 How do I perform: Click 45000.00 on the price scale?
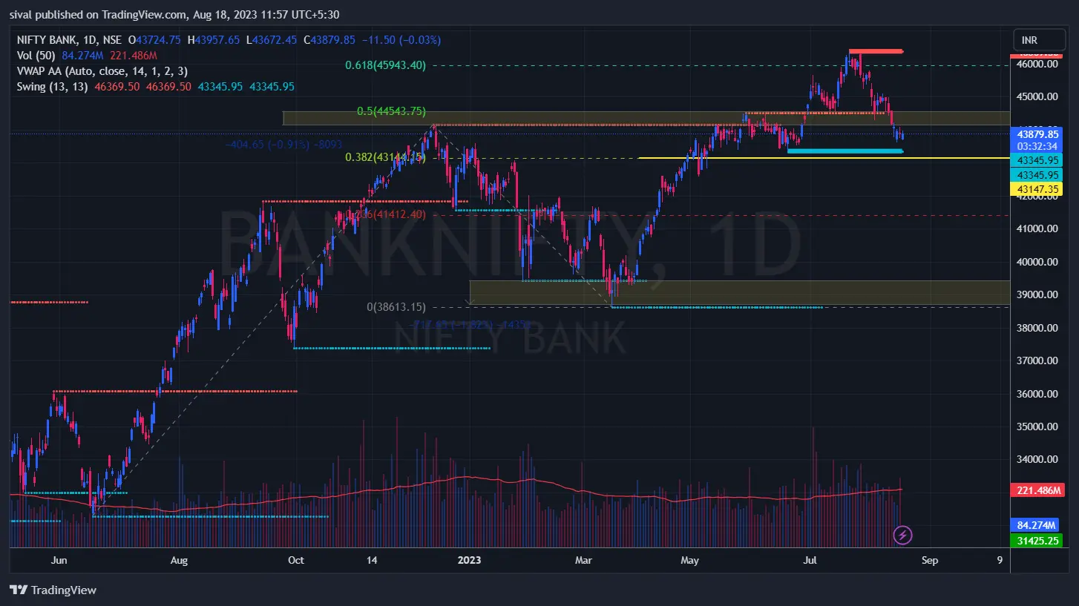[x=1037, y=97]
